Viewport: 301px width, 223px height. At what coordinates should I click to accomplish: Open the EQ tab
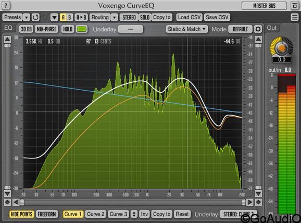coord(8,28)
